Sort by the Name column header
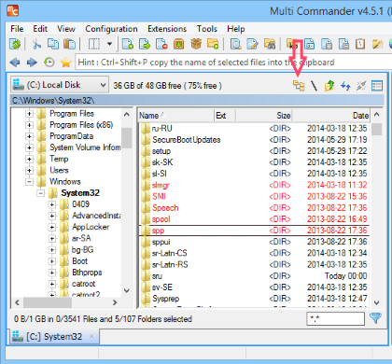This screenshot has height=364, width=392. [x=175, y=116]
